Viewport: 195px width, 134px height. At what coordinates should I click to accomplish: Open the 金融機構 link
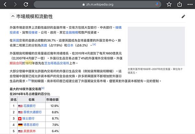pyautogui.click(x=72, y=32)
